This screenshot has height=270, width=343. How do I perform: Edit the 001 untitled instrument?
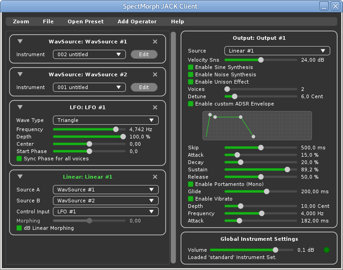(x=144, y=87)
